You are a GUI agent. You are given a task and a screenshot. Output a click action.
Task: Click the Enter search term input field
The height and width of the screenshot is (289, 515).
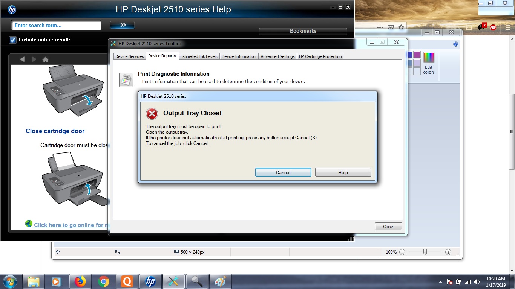tap(56, 25)
